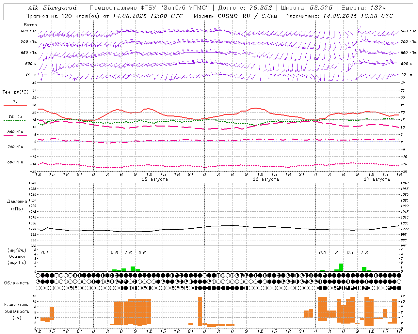418x334 pixels.
Task: Click the '(мм/1ч.)' precipitation unit label
Action: (17, 262)
